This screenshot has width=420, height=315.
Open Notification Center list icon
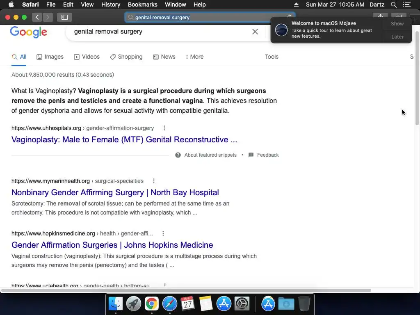(x=406, y=5)
